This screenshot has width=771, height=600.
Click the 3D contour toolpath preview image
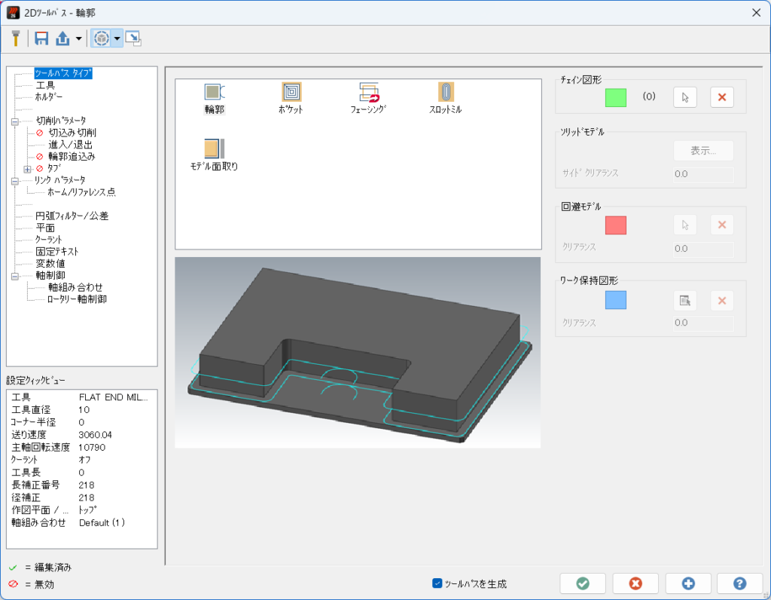pyautogui.click(x=358, y=353)
